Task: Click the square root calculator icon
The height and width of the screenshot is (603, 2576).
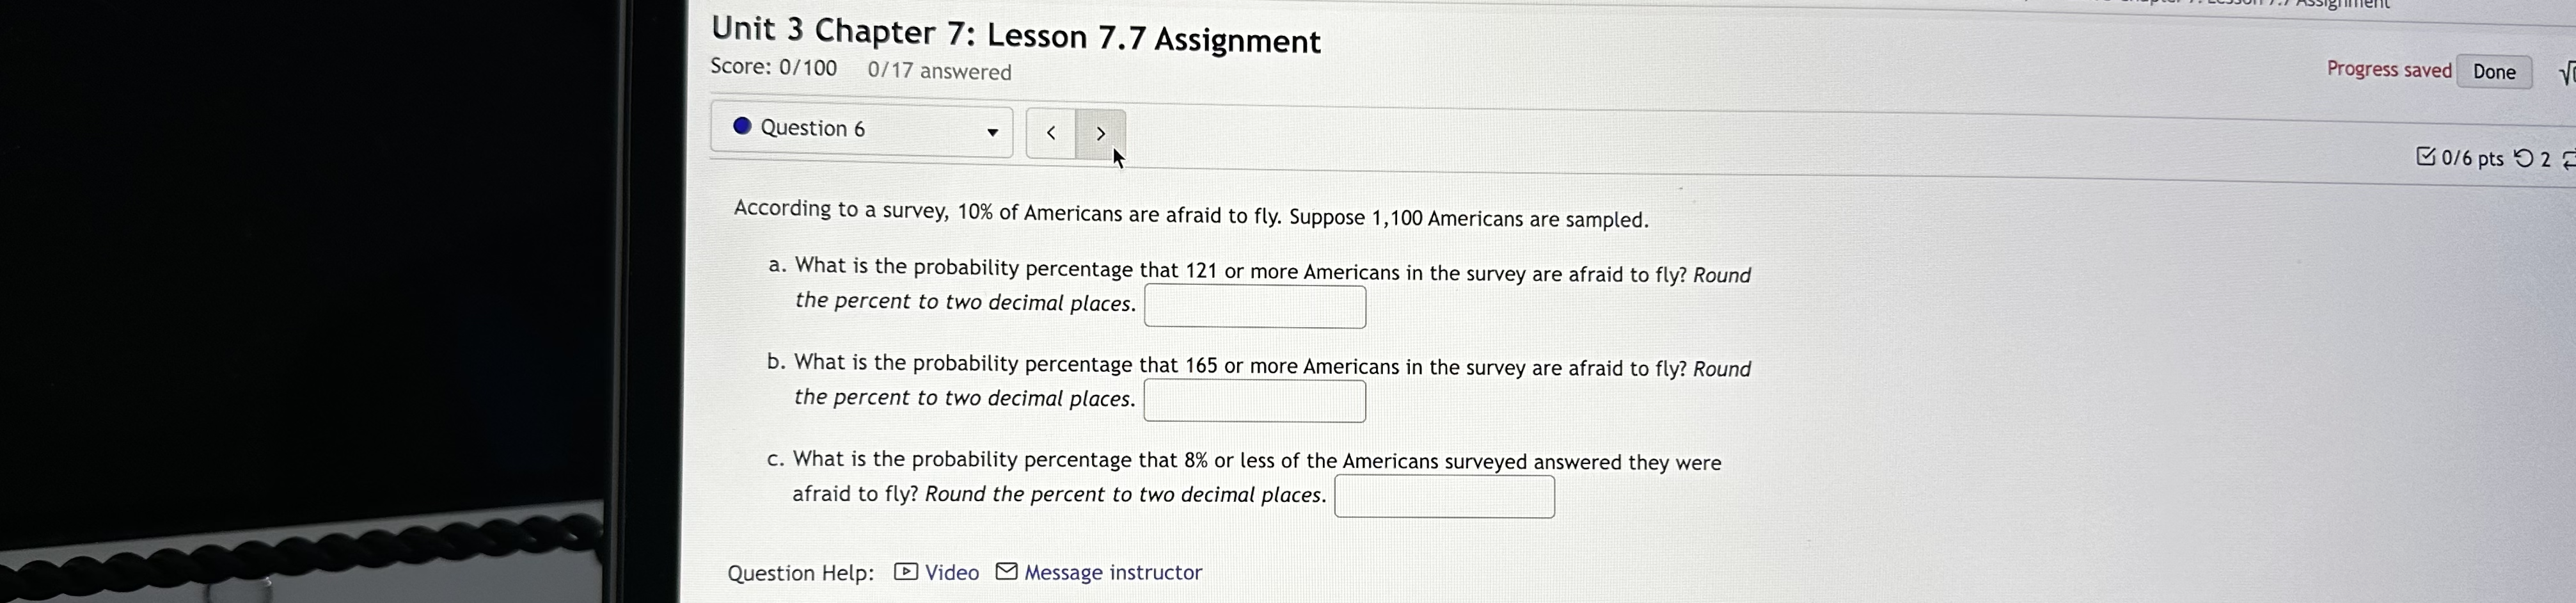Action: click(2568, 71)
